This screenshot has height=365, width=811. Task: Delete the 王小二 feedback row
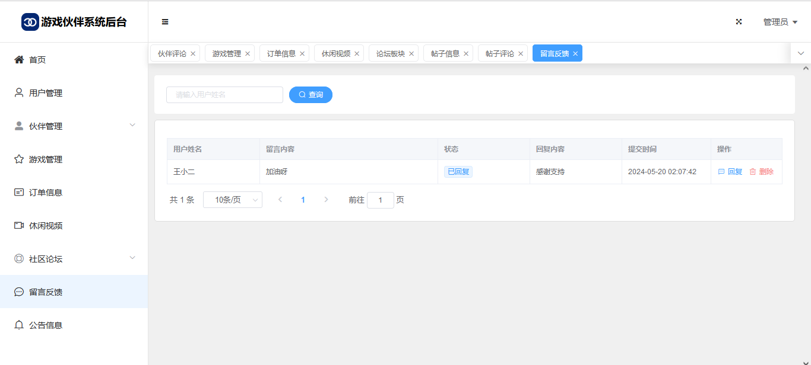click(762, 172)
